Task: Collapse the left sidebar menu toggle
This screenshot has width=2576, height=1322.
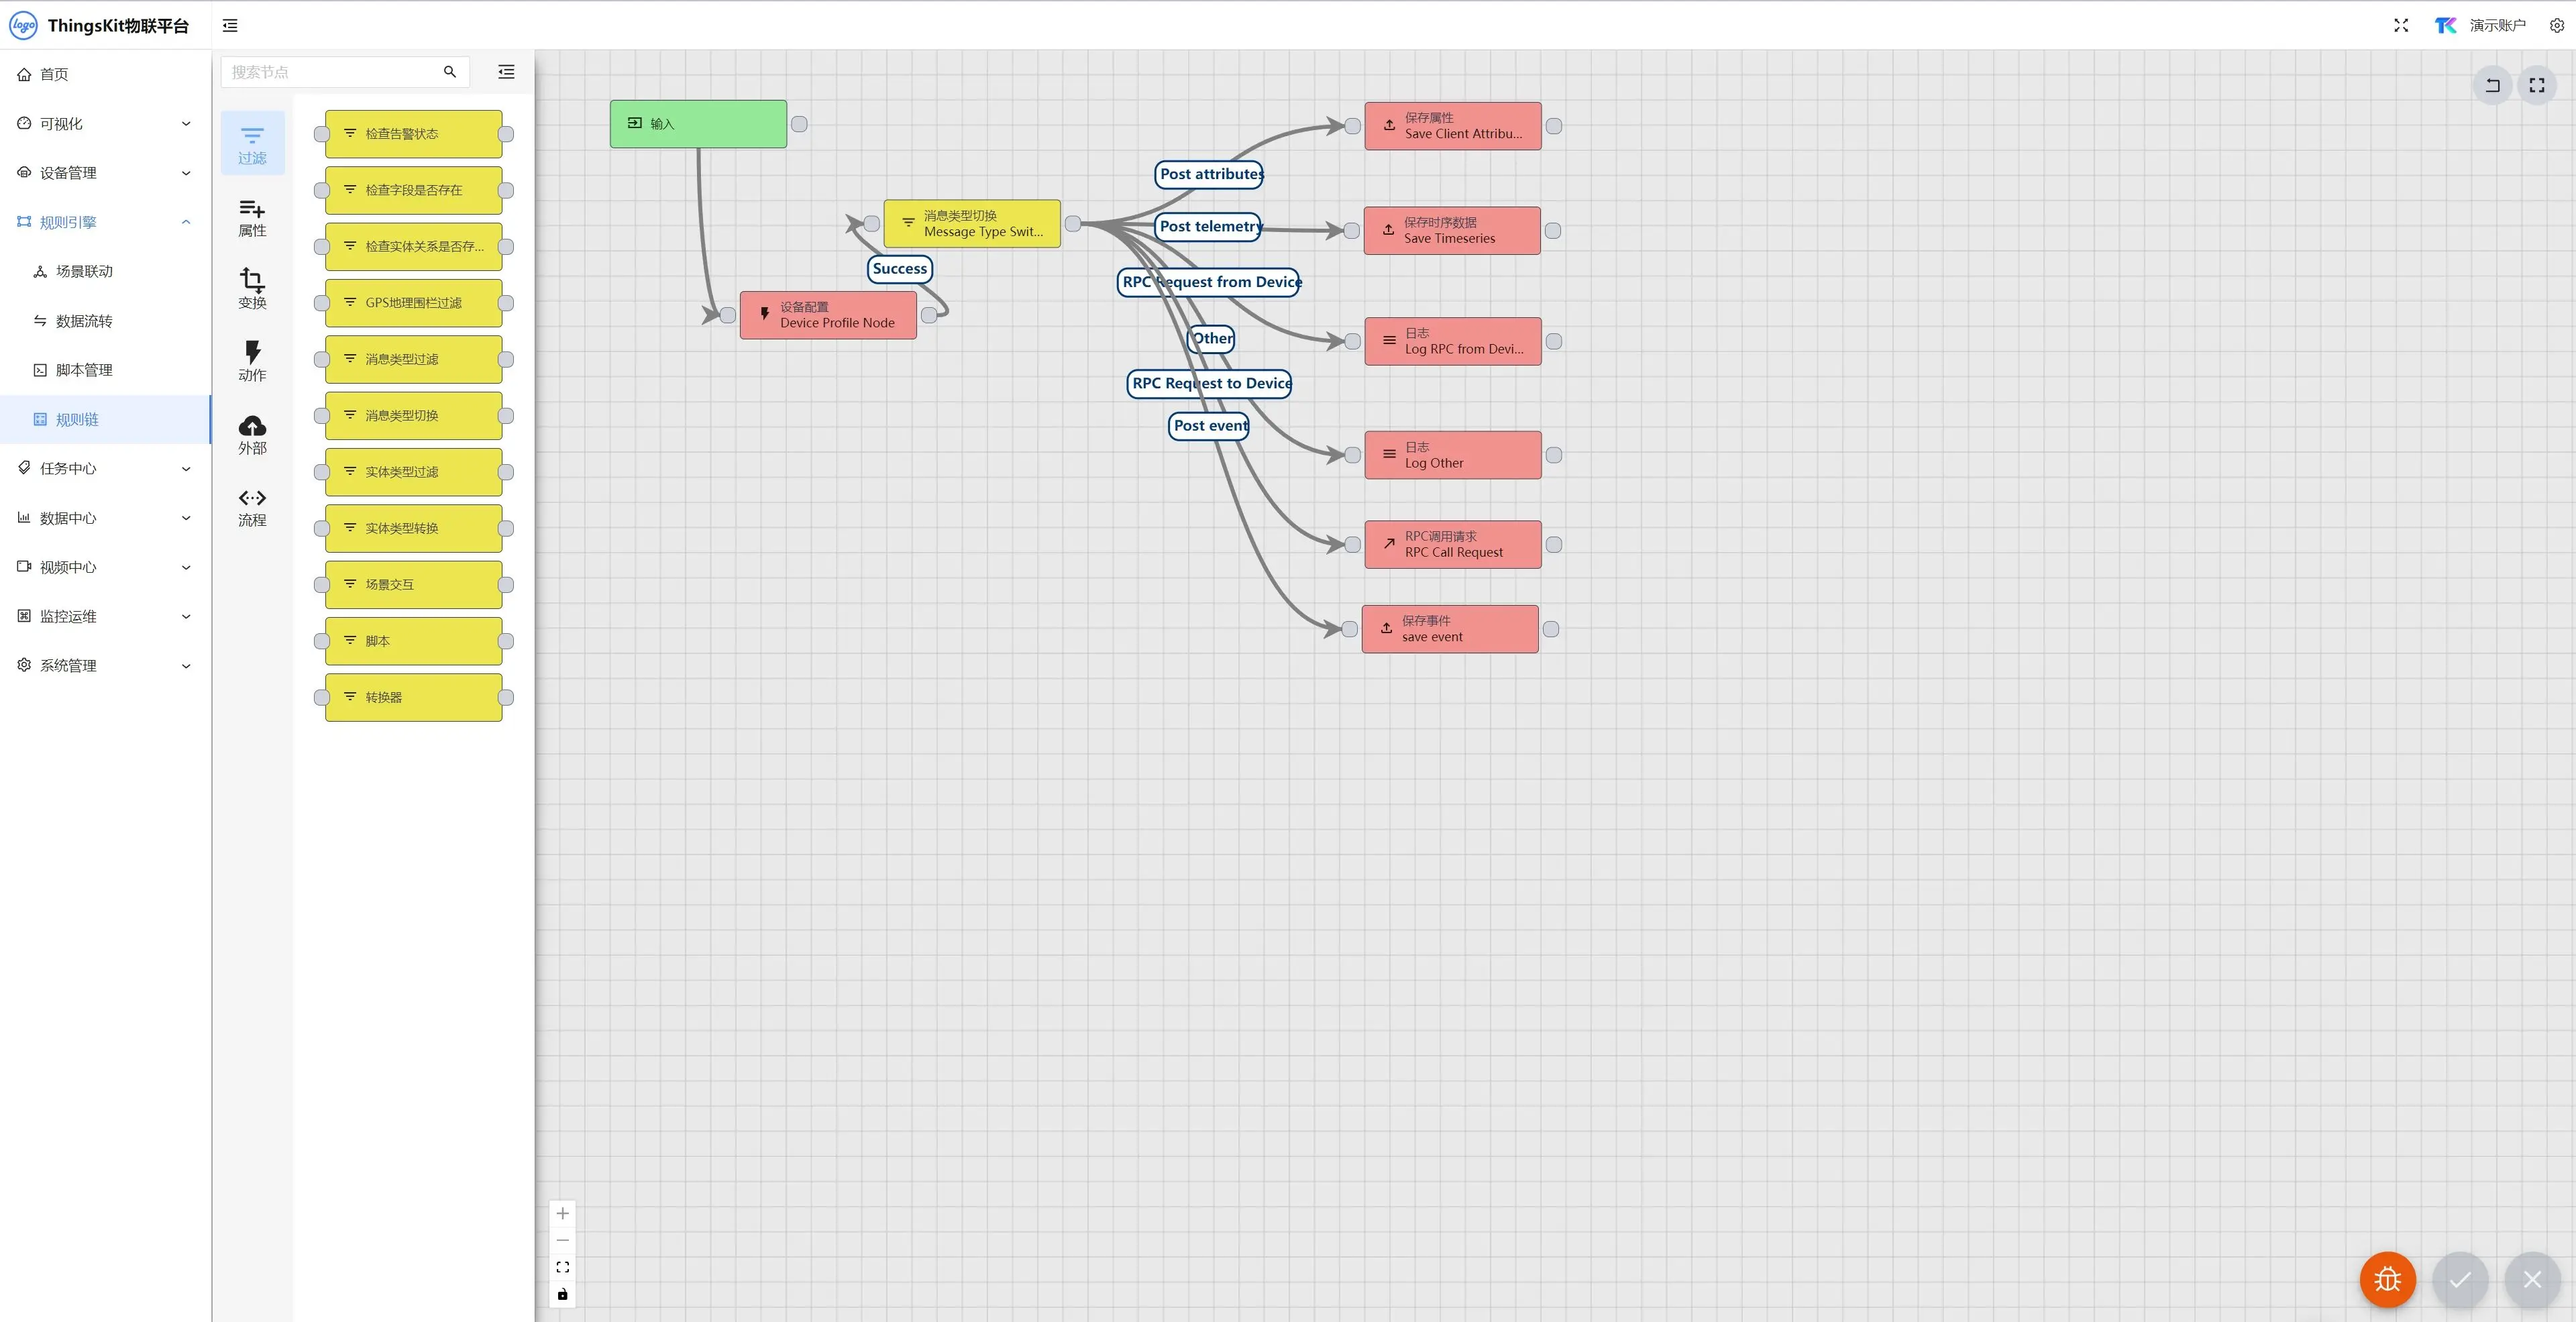Action: point(230,25)
